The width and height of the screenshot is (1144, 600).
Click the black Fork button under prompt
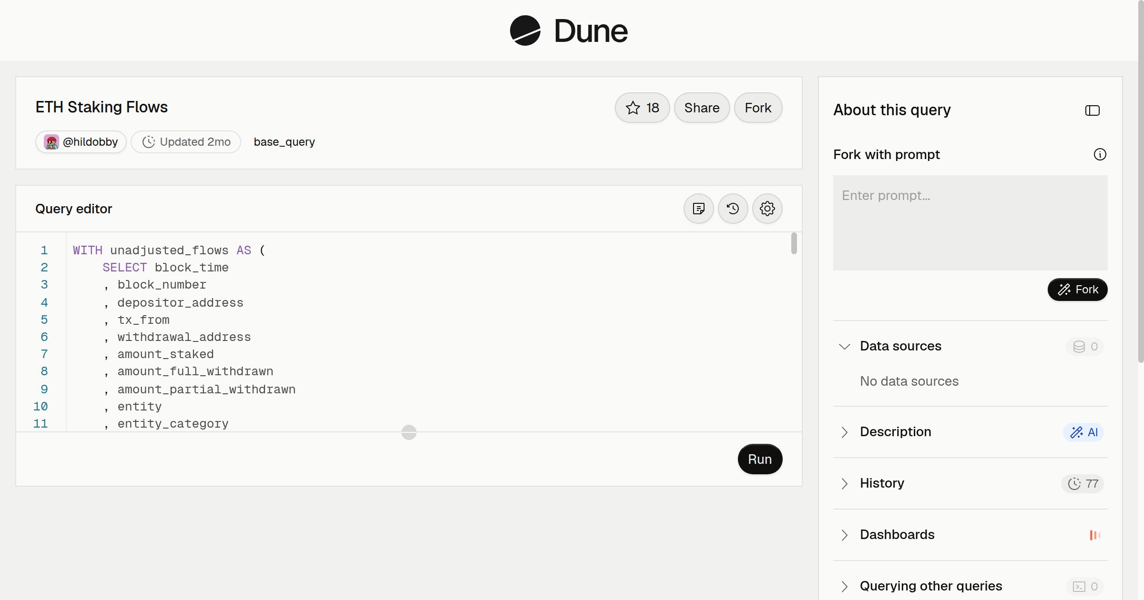pyautogui.click(x=1077, y=290)
